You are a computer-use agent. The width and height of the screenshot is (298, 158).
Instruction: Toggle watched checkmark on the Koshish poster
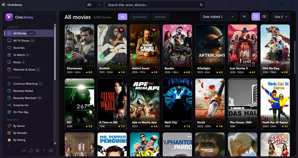point(102,56)
